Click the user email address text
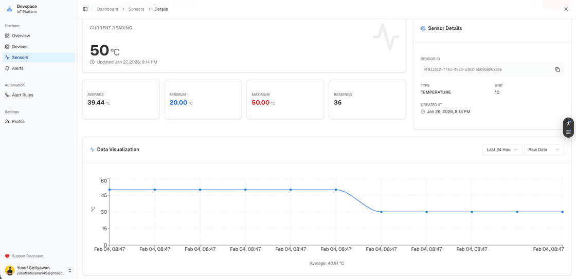The height and width of the screenshot is (279, 576). (x=41, y=273)
